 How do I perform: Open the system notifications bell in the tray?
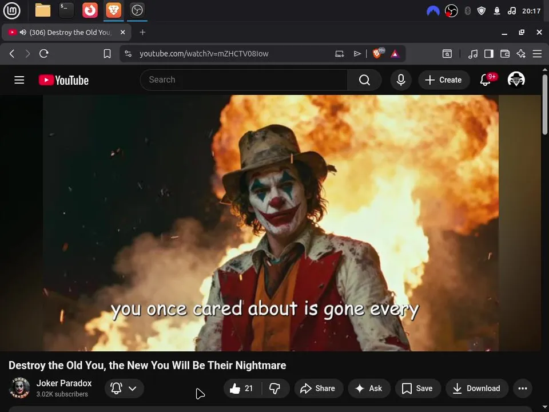point(497,11)
